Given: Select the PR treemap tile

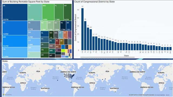Looking at the screenshot, I should pyautogui.click(x=52, y=41).
